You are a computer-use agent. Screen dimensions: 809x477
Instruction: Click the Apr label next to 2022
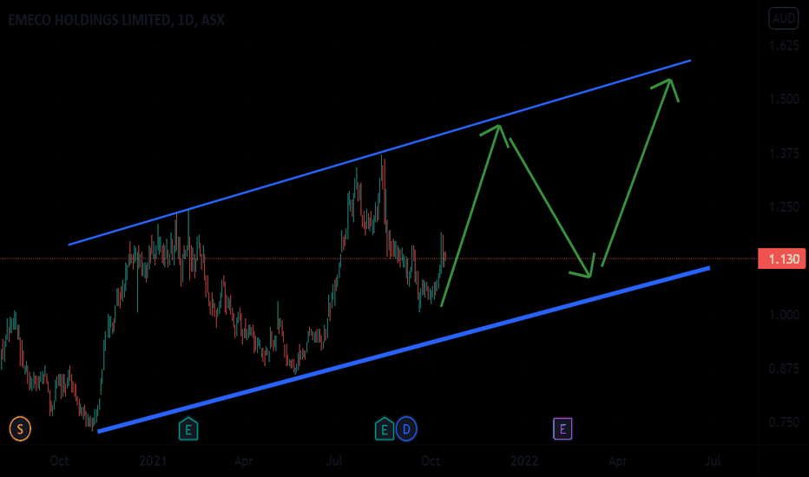pyautogui.click(x=617, y=461)
